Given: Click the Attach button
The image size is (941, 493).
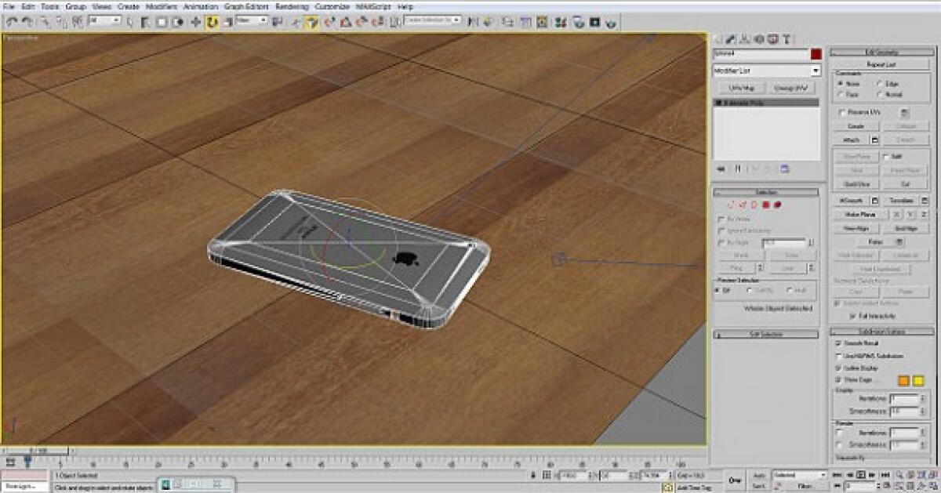Looking at the screenshot, I should (x=850, y=140).
